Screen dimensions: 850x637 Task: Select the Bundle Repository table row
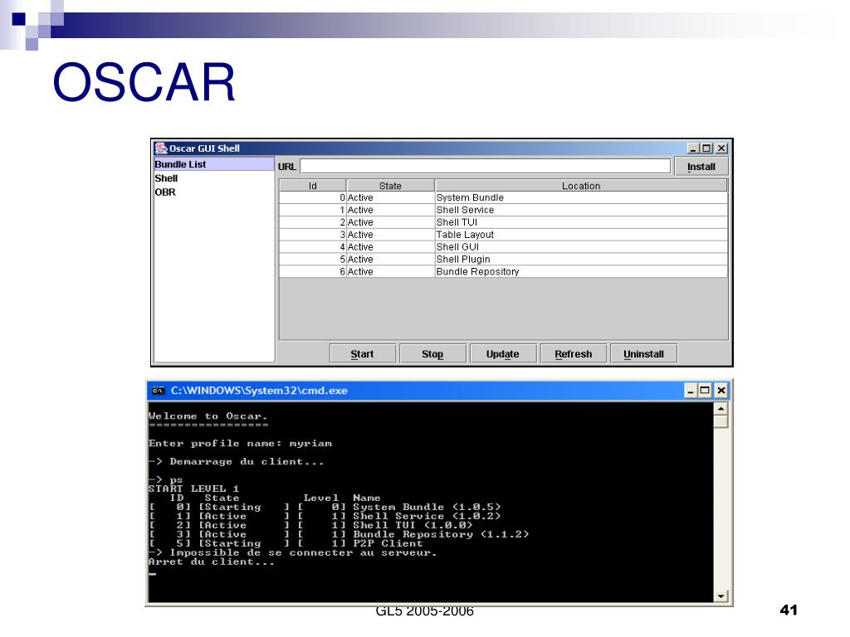(503, 272)
